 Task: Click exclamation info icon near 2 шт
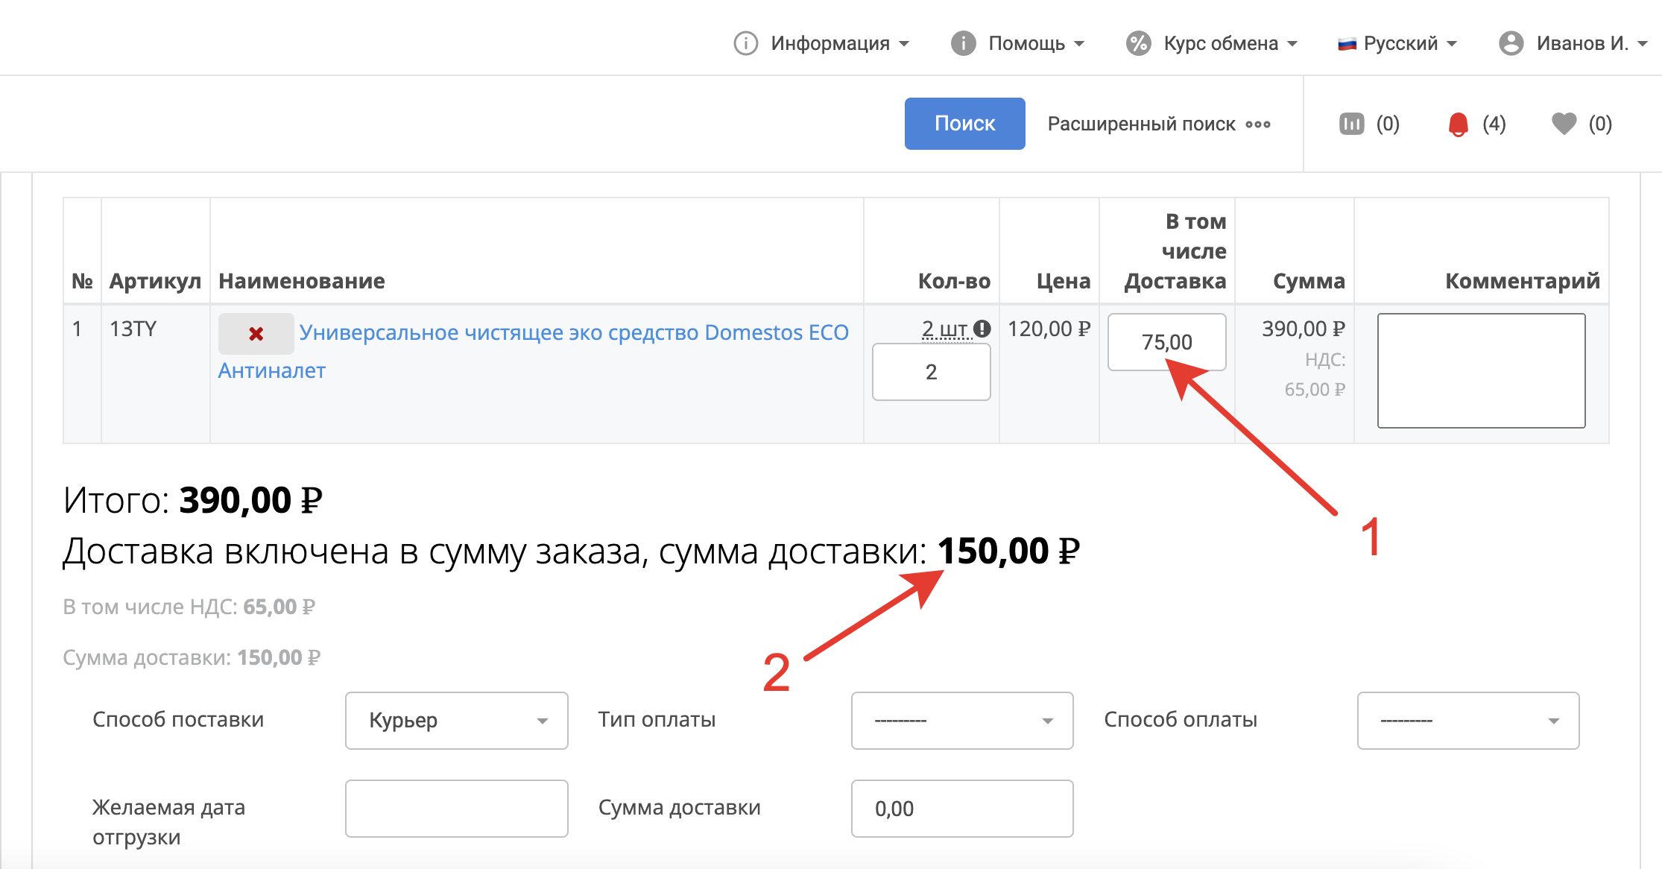(x=982, y=328)
